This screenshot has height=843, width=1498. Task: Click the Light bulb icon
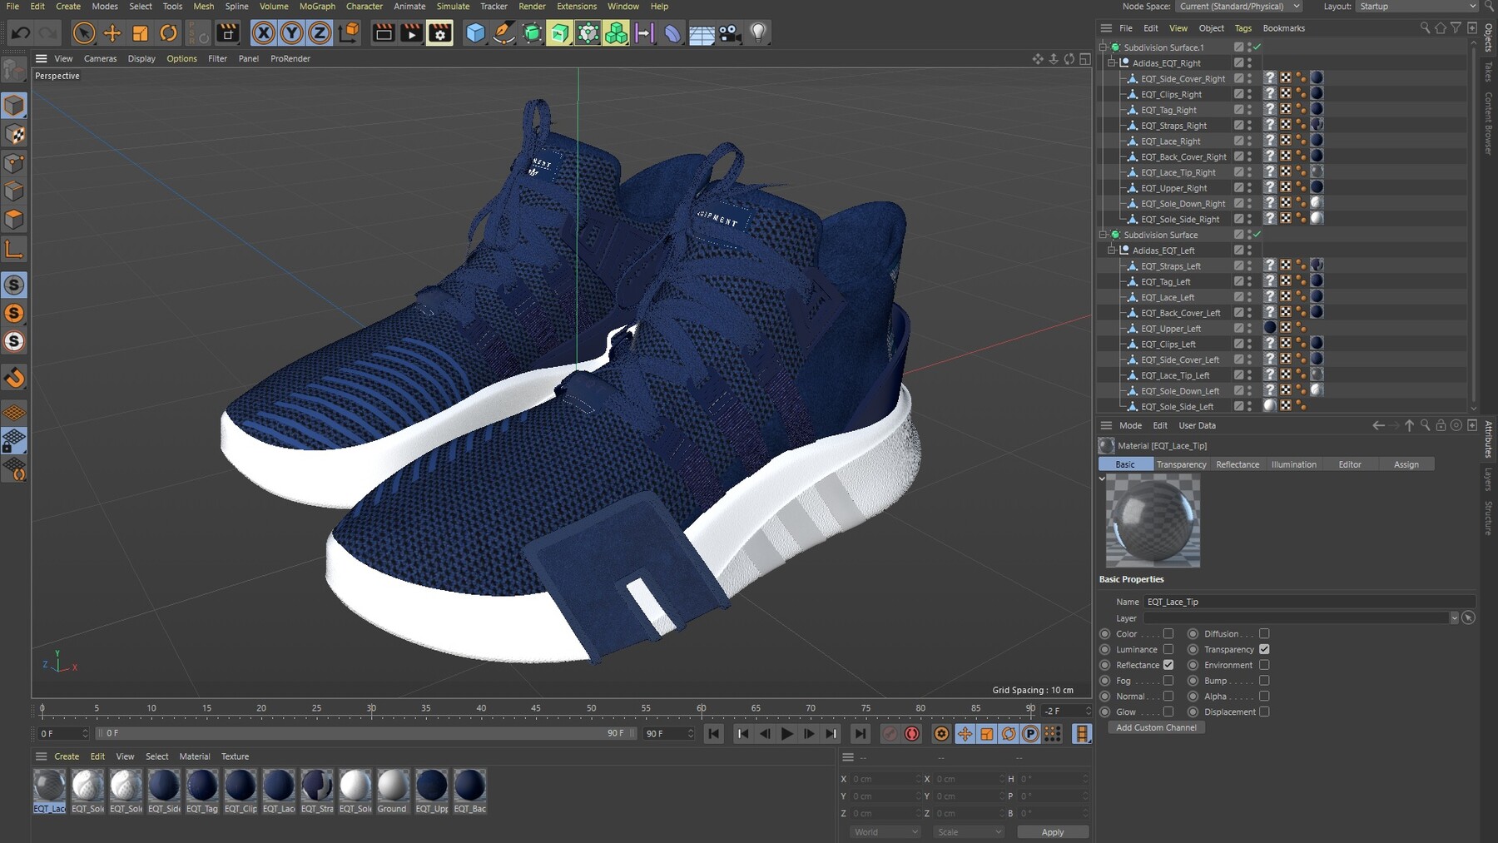[757, 33]
